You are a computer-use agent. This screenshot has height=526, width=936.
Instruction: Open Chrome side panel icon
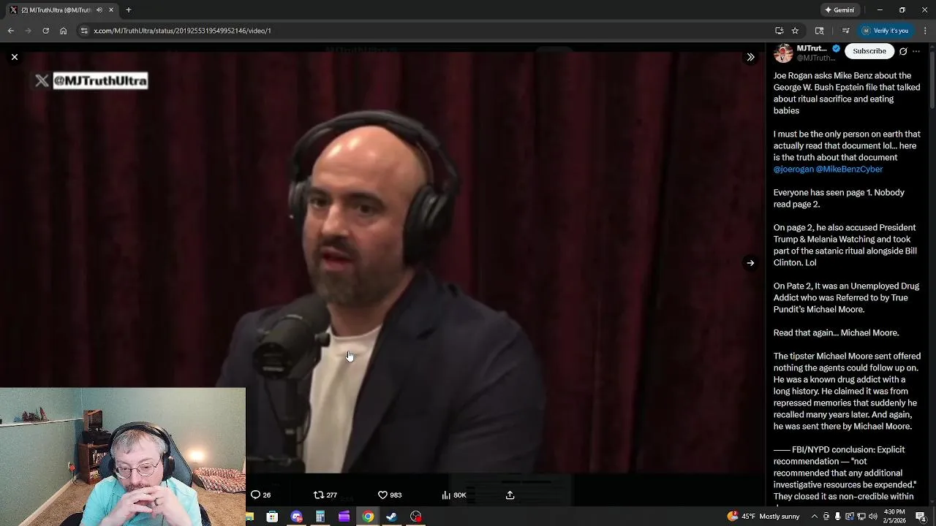coord(820,31)
